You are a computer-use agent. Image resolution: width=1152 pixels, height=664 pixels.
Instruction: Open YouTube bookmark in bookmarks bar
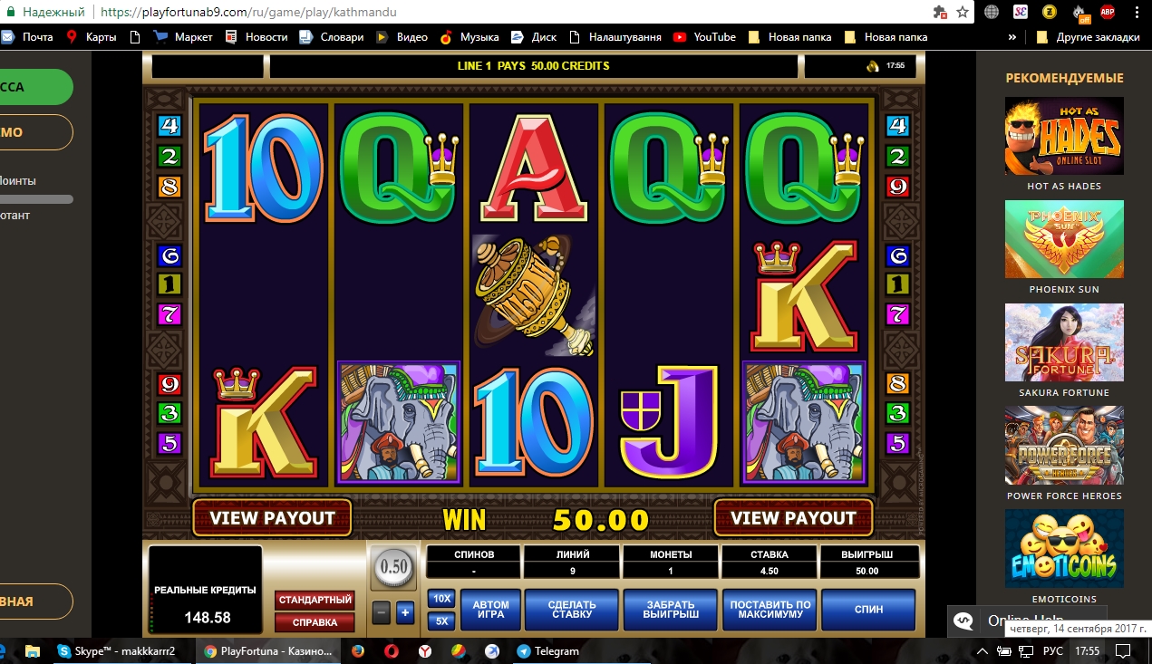pos(704,37)
